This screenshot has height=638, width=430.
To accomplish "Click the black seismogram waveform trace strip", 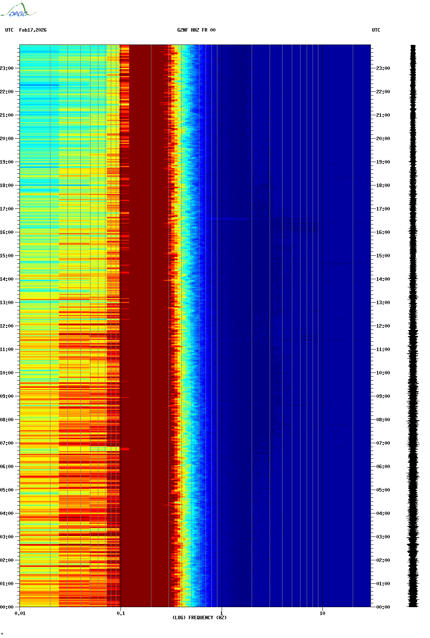I will click(x=413, y=326).
